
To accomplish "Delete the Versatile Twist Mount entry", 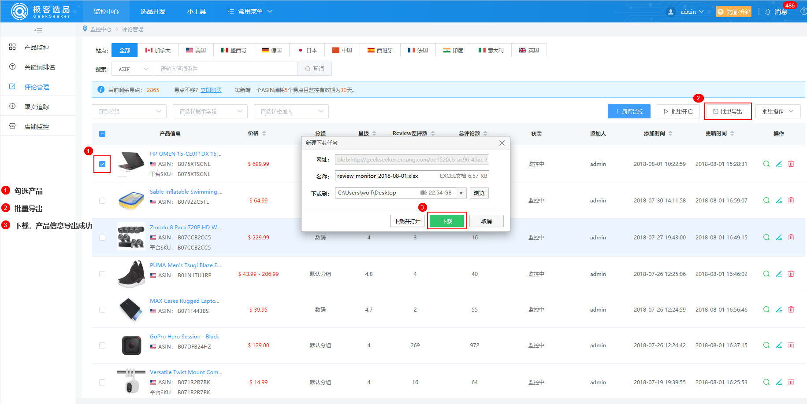I will click(x=791, y=382).
